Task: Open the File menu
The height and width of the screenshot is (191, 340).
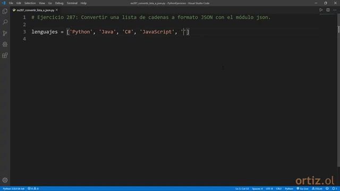Action: [x=11, y=3]
